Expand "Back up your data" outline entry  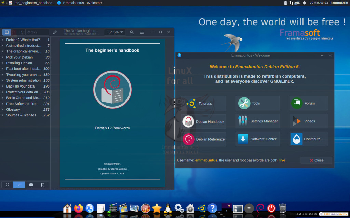tap(2, 86)
